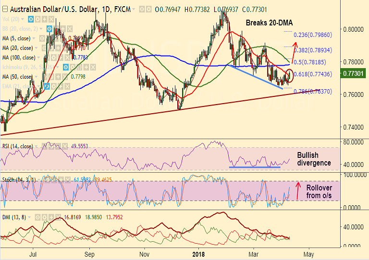
Task: Remove MA (50, close) with X icon
Action: click(65, 77)
